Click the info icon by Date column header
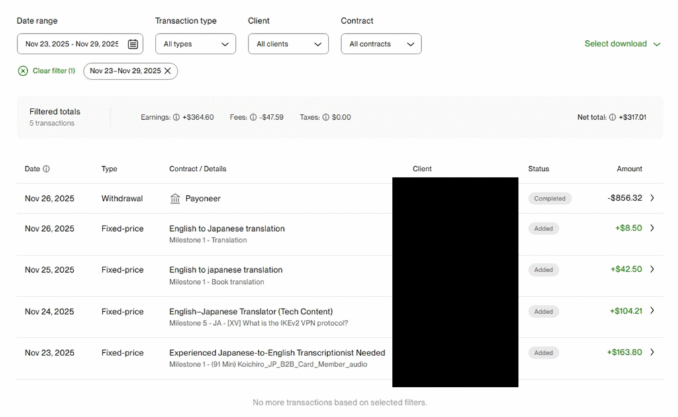Screen dimensions: 678x417 46,169
